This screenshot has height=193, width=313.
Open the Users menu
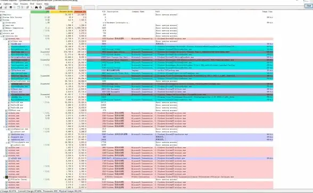coord(39,4)
